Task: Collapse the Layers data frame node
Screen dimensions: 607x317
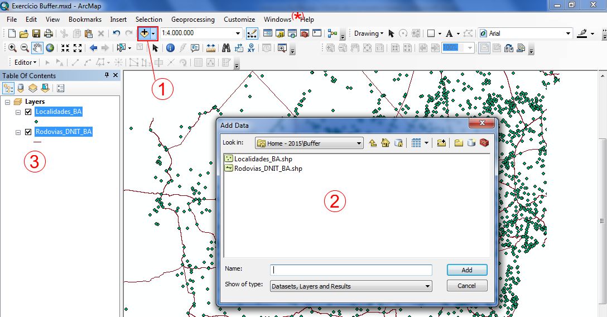Action: [7, 102]
